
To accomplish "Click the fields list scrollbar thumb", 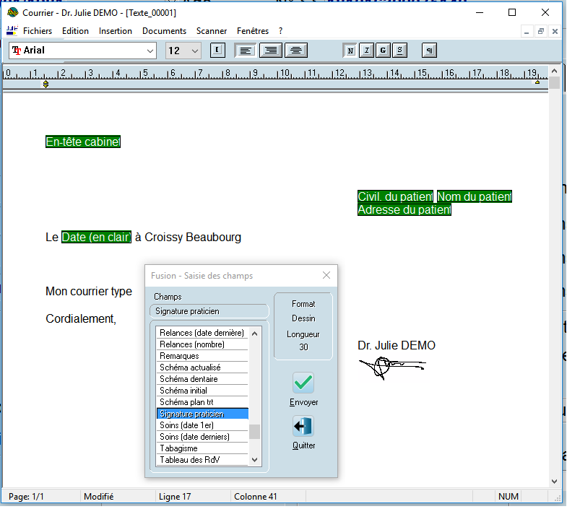I will (x=254, y=432).
